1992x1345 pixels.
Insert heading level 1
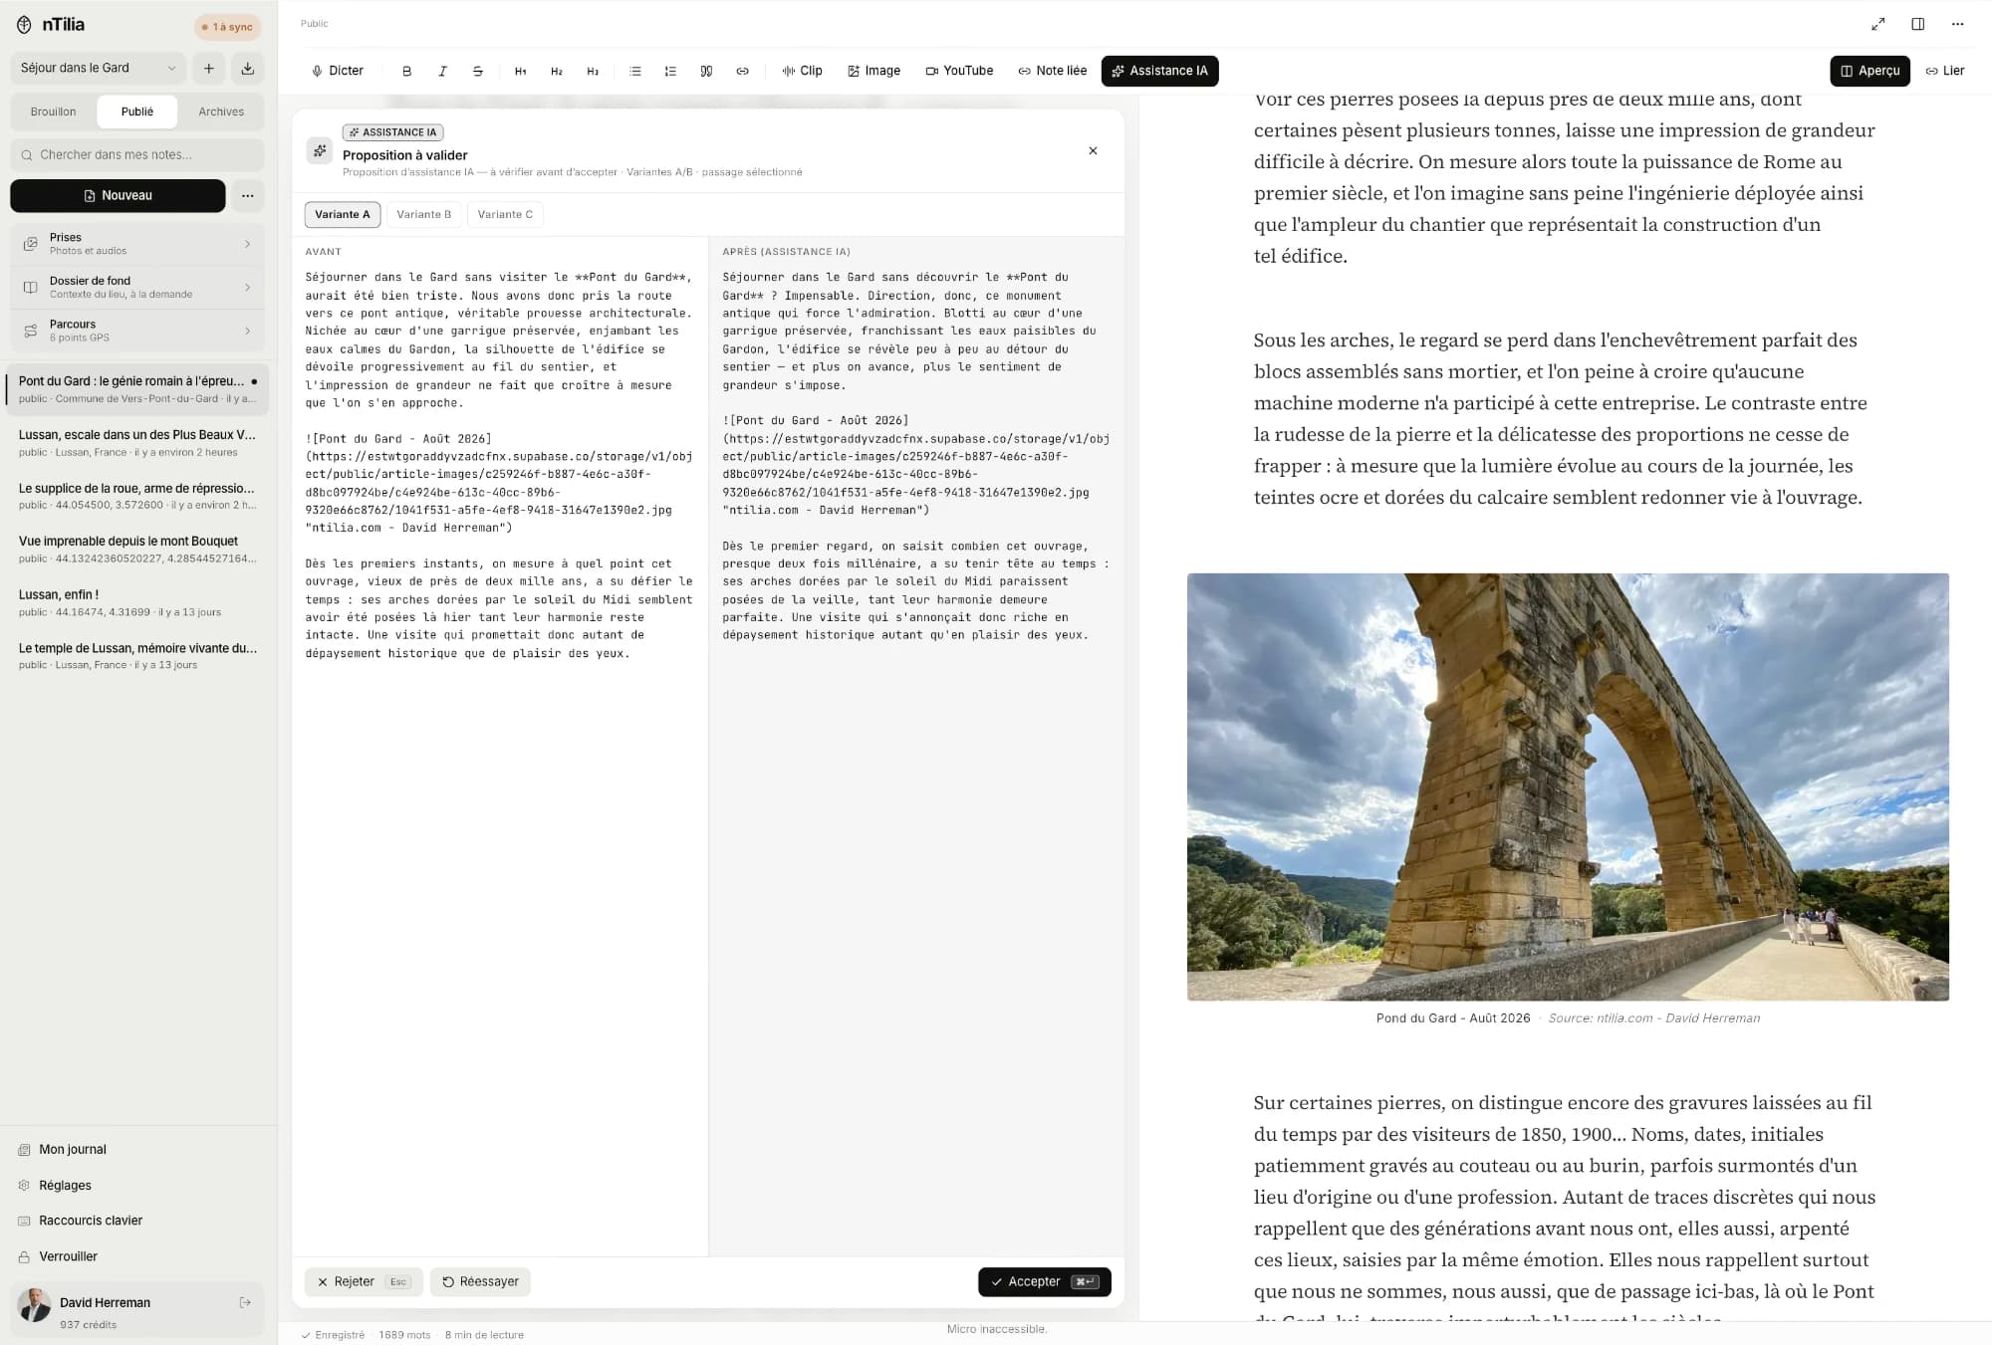520,71
